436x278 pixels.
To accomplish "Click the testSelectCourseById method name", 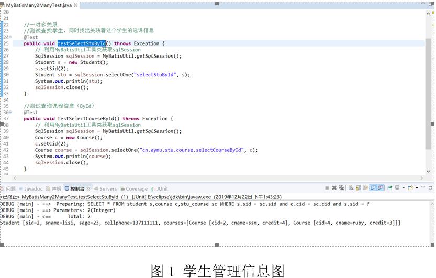I will tap(86, 119).
